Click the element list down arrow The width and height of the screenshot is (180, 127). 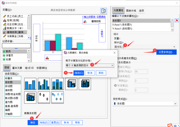(172, 30)
